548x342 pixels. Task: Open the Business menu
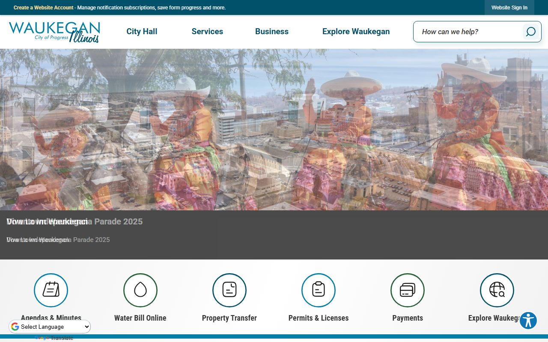click(x=272, y=32)
